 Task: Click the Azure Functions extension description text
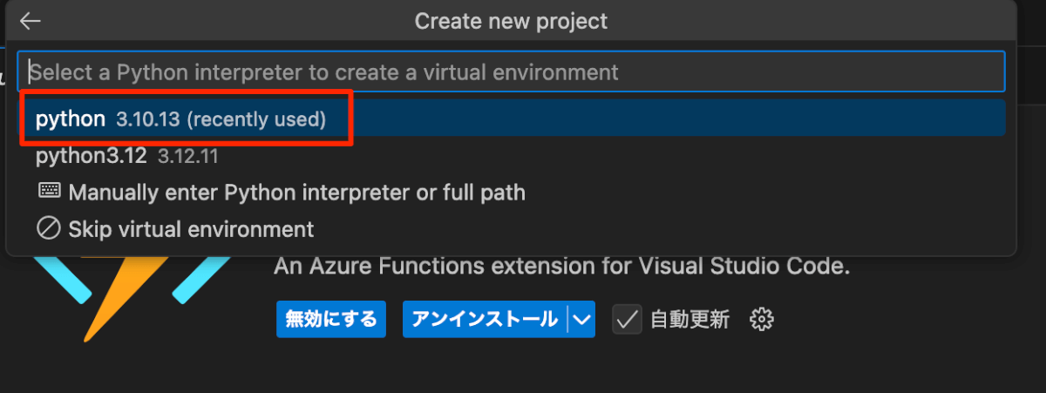561,266
